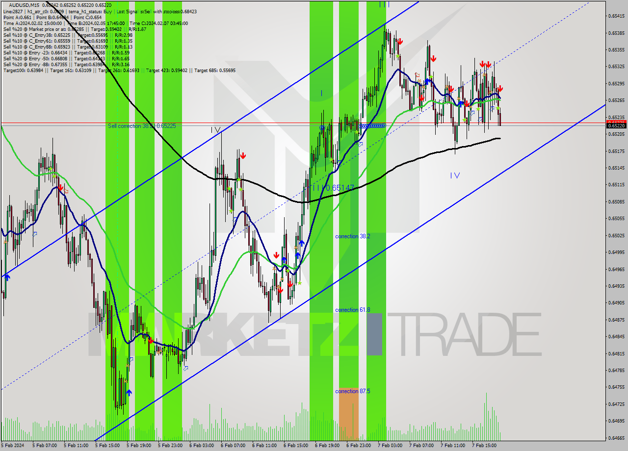
Task: Click price axis value 0.65265
Action: (616, 100)
